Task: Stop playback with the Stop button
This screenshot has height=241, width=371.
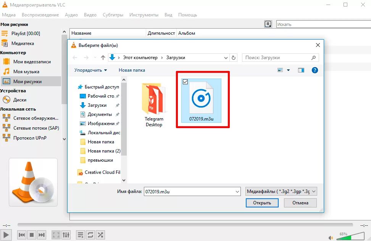Action: pos(31,235)
